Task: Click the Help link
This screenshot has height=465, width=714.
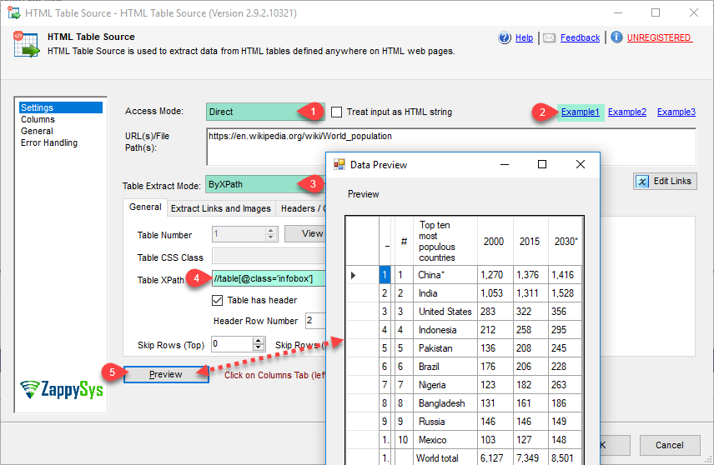Action: pos(524,37)
